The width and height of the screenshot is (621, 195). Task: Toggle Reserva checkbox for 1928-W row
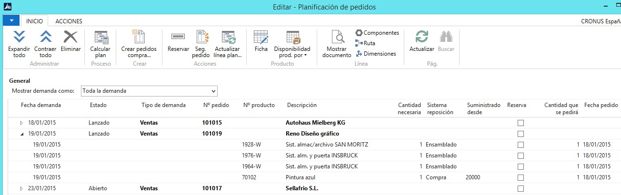[x=521, y=145]
